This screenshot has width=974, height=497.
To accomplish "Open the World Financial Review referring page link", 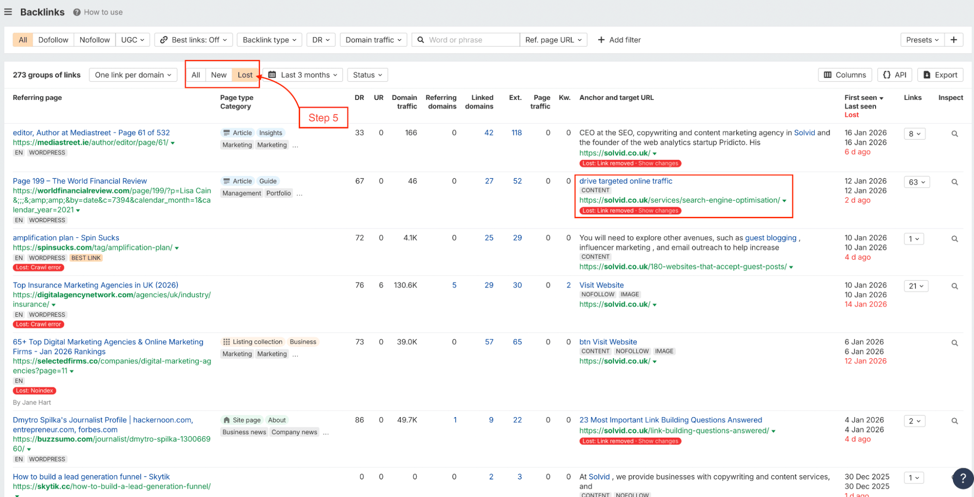I will point(79,181).
